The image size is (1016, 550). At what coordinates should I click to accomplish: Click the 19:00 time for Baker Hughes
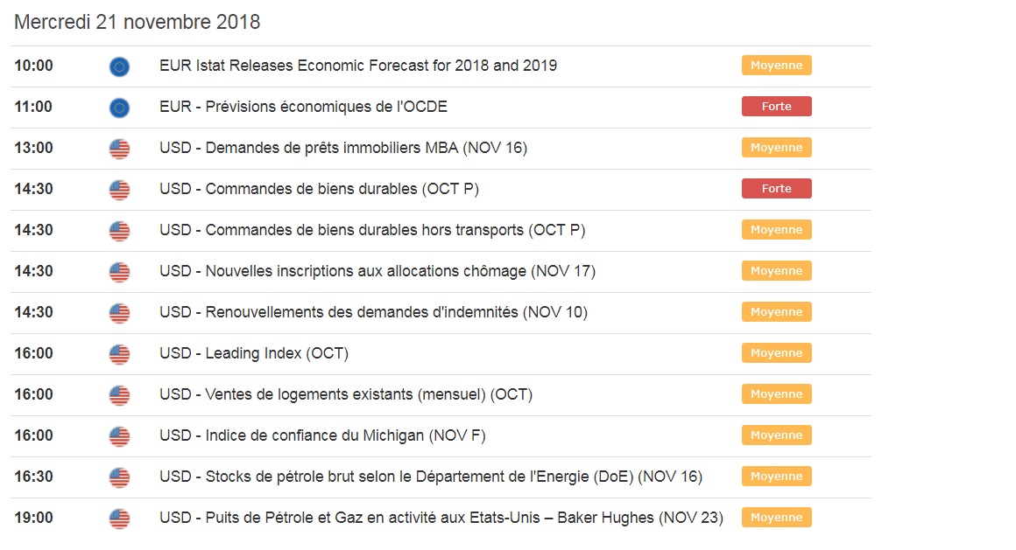tap(33, 518)
